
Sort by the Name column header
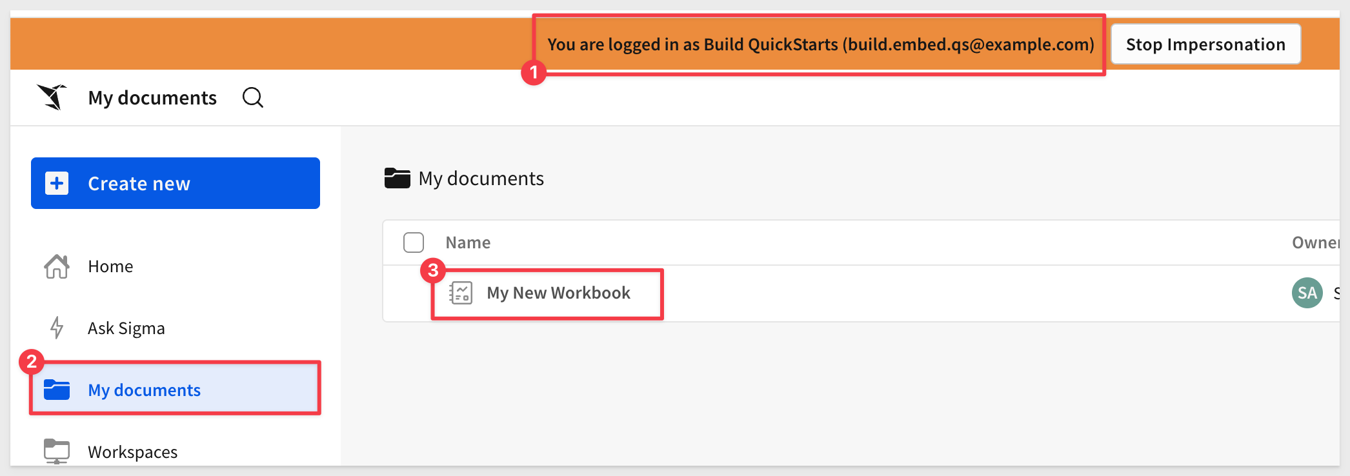[468, 243]
